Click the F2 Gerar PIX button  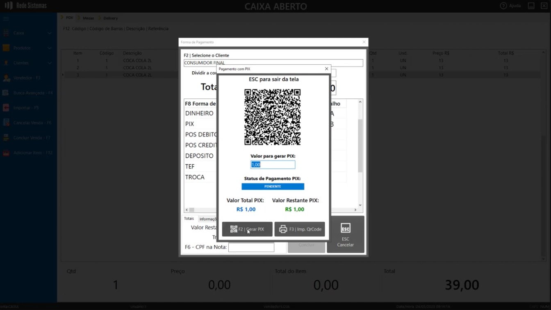[247, 229]
